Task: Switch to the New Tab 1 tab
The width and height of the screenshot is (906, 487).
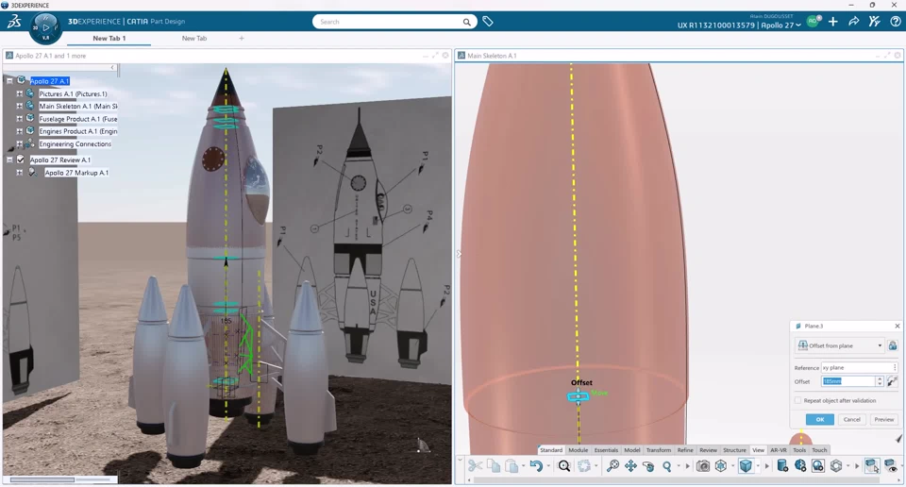Action: point(109,38)
